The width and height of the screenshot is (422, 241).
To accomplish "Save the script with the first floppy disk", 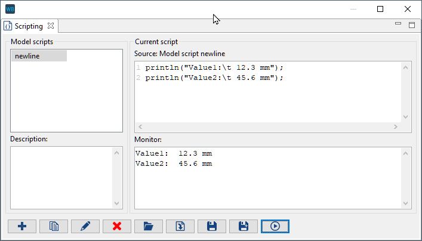I will [x=212, y=227].
